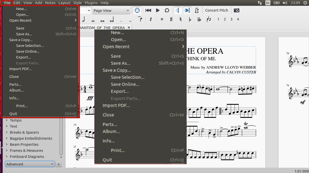This screenshot has height=173, width=309.
Task: Toggle Concert Pitch display
Action: coord(216,10)
